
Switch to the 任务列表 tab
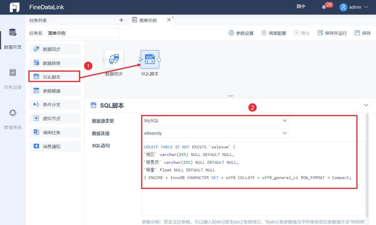(38, 20)
